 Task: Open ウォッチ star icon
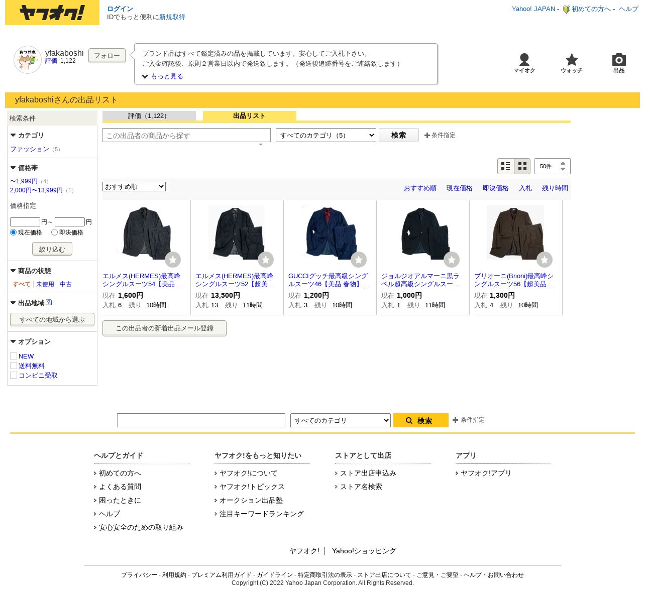tap(572, 60)
